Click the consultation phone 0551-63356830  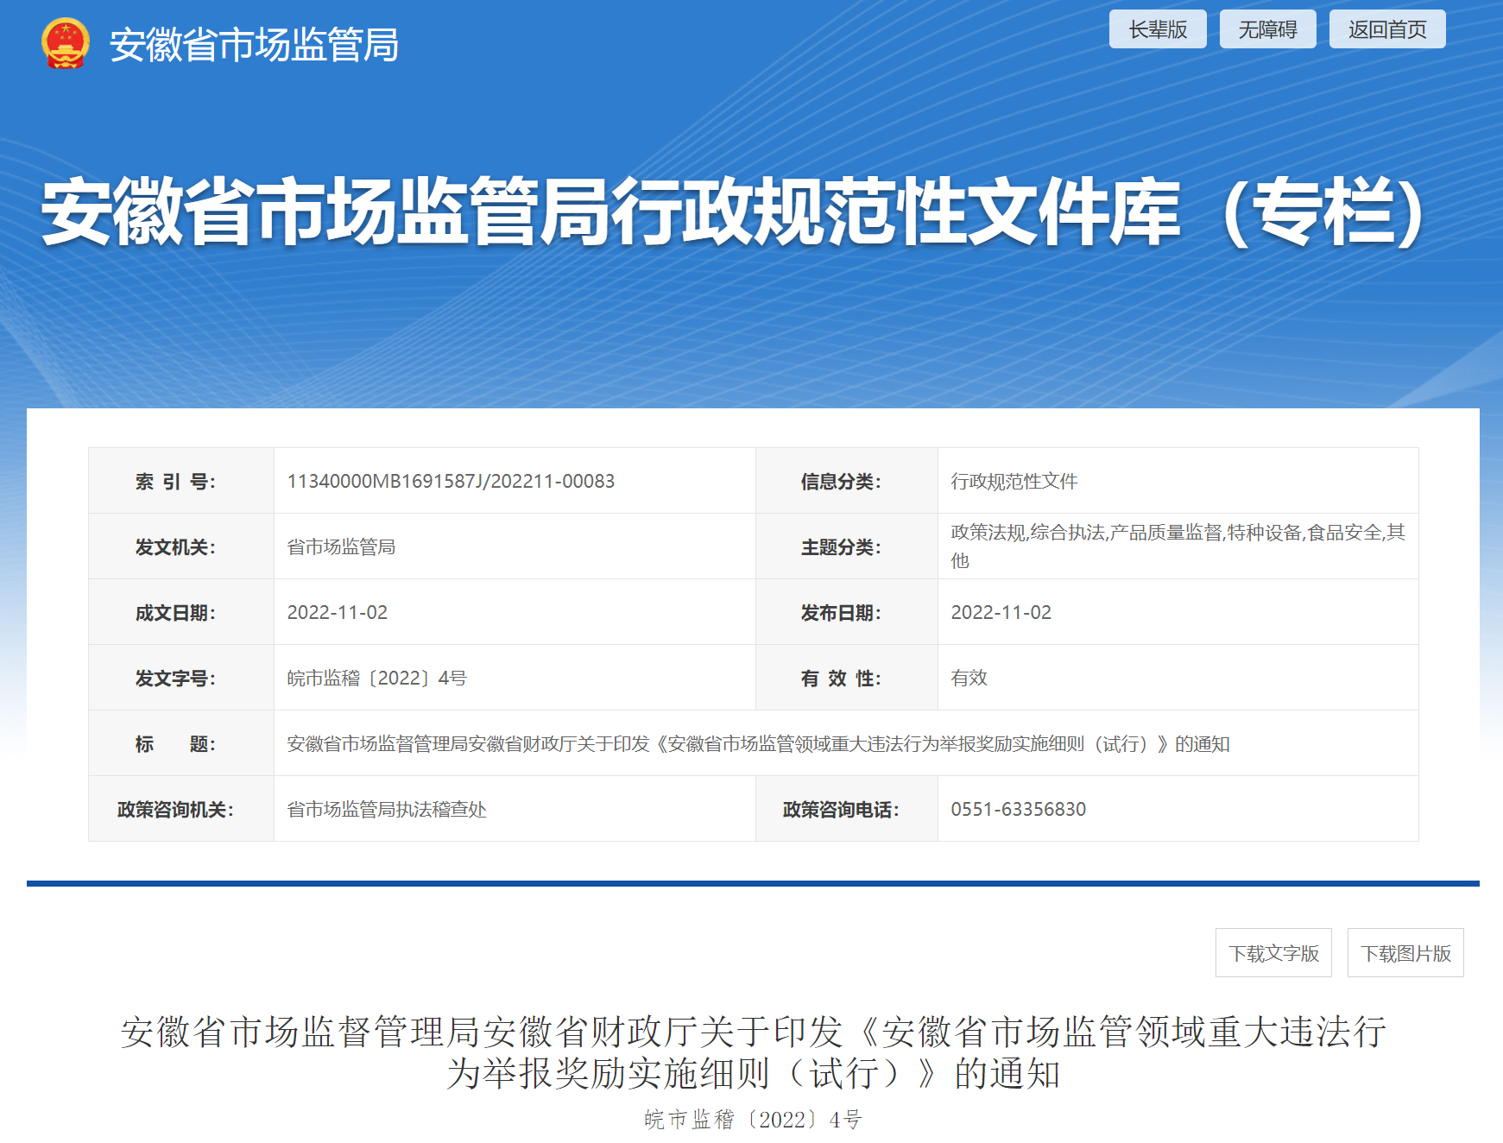[1019, 809]
